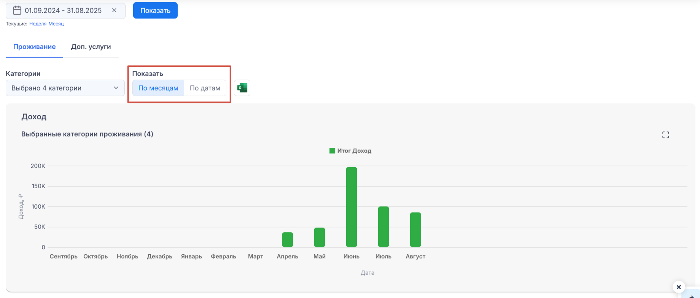The image size is (700, 298).
Task: Click the Июнь bar in chart
Action: tap(352, 207)
